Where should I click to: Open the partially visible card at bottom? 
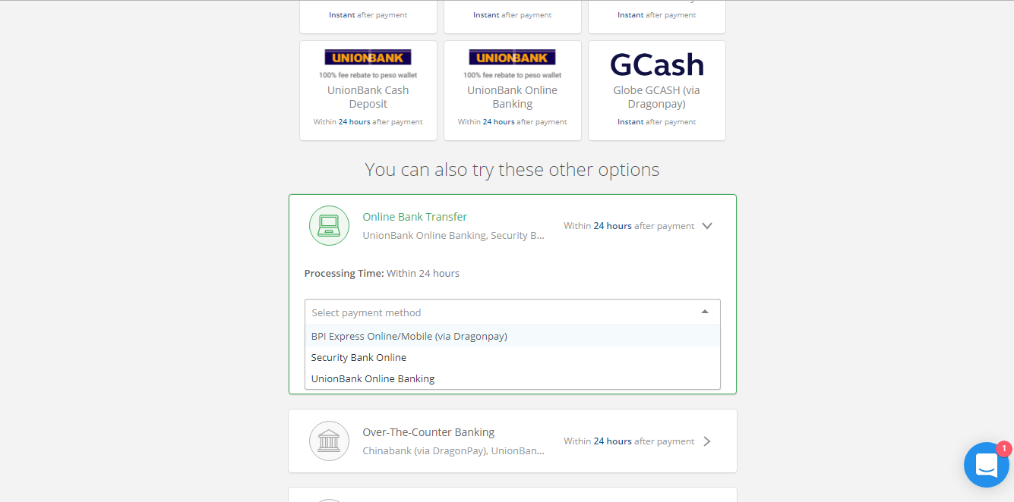click(512, 494)
